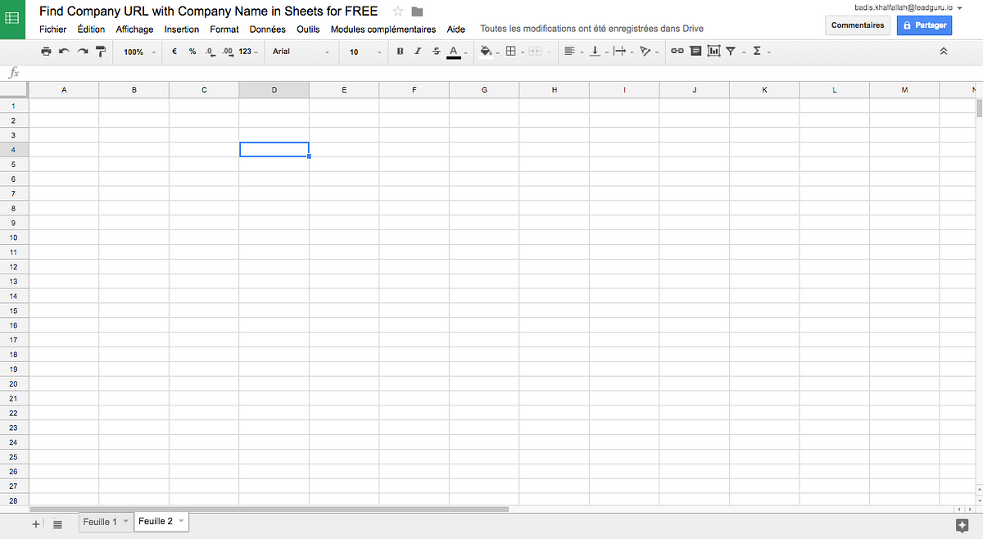The image size is (983, 539).
Task: Open the Aide menu
Action: (x=456, y=29)
